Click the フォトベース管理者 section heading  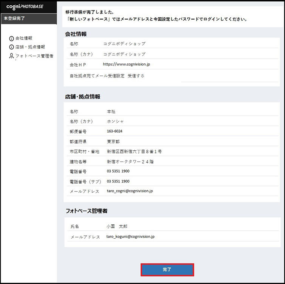(86, 211)
